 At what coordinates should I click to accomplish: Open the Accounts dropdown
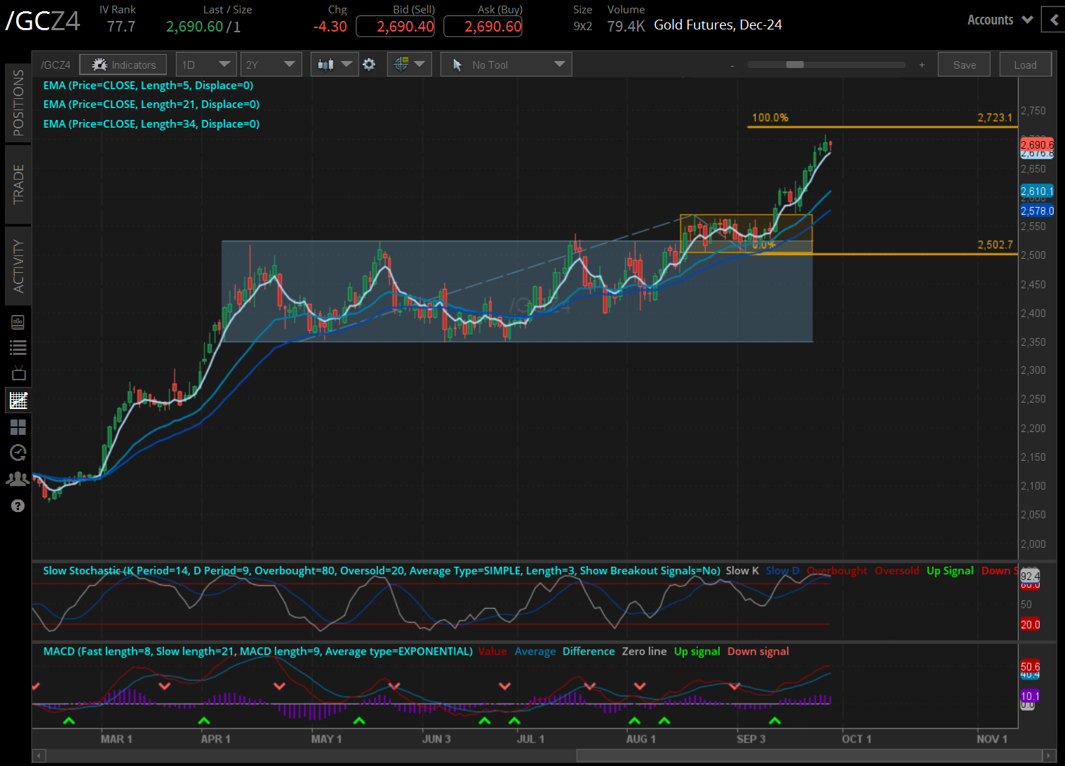(999, 20)
